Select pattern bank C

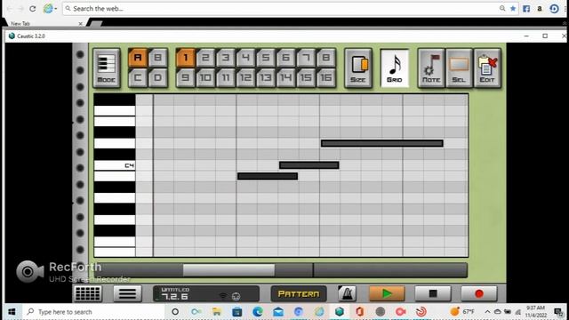pos(138,77)
